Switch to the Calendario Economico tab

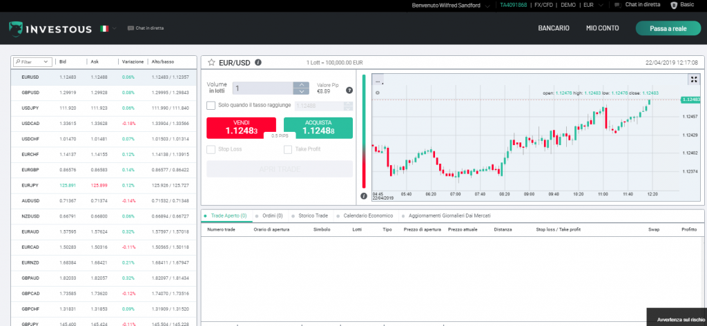pos(365,216)
